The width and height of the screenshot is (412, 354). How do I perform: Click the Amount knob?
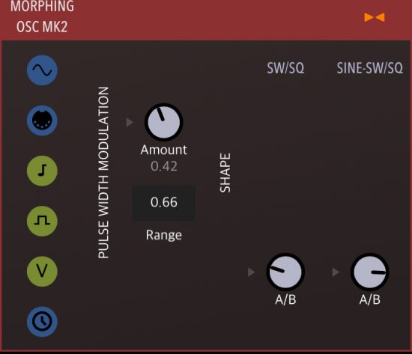coord(164,122)
